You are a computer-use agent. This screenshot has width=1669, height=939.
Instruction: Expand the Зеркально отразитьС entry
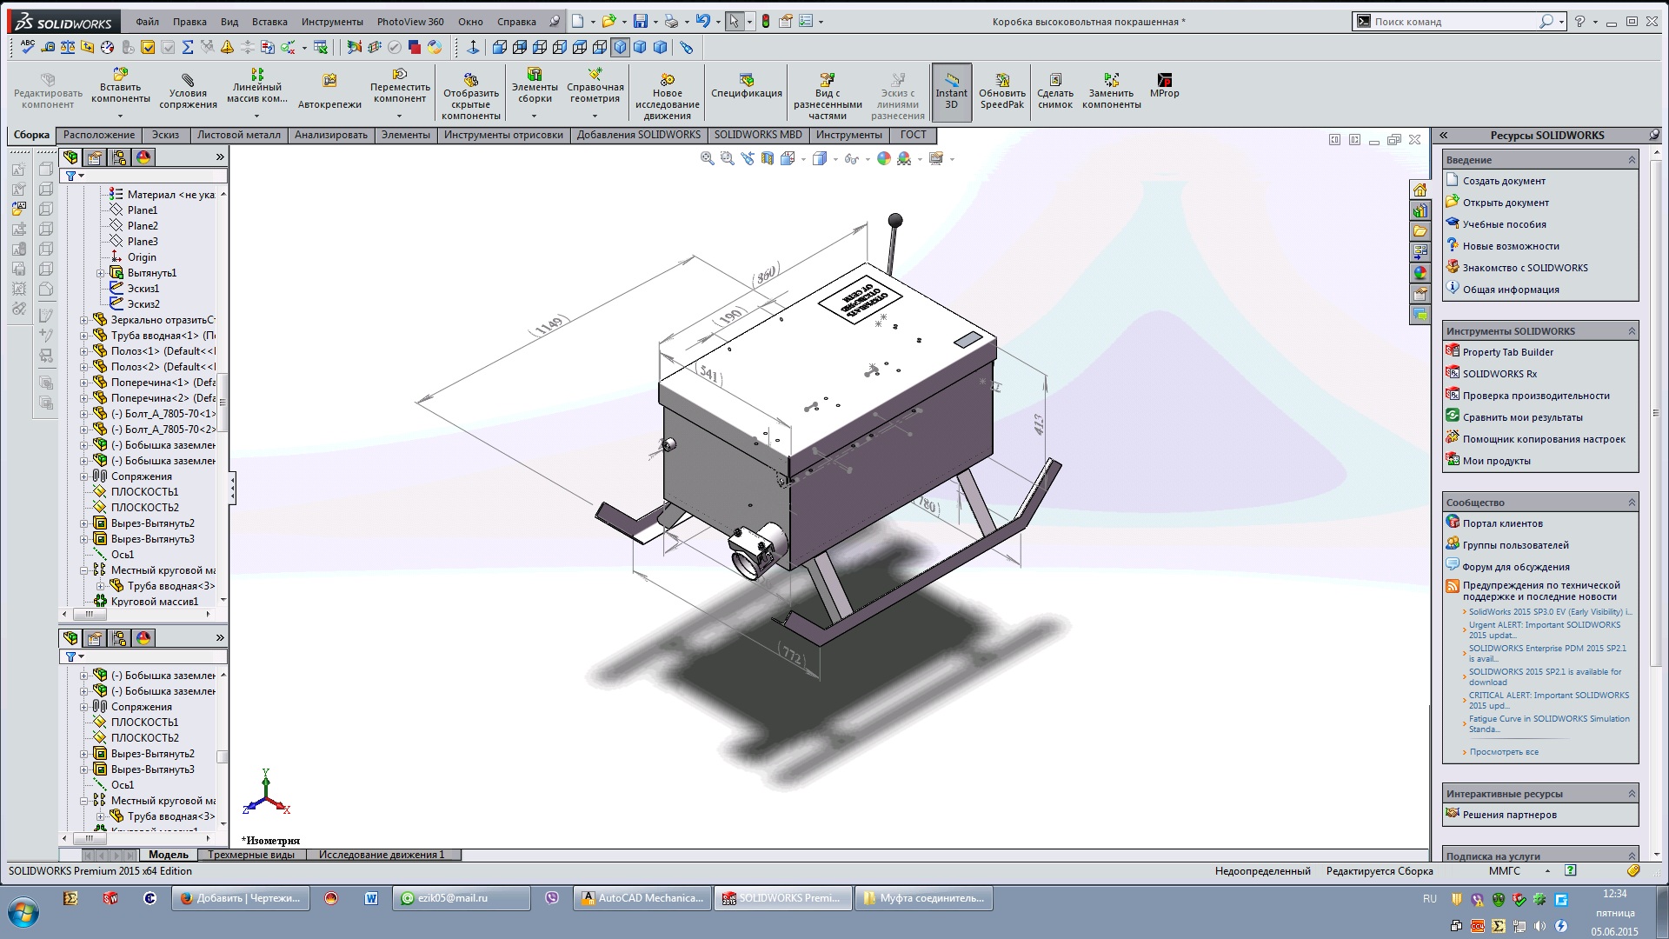(82, 319)
